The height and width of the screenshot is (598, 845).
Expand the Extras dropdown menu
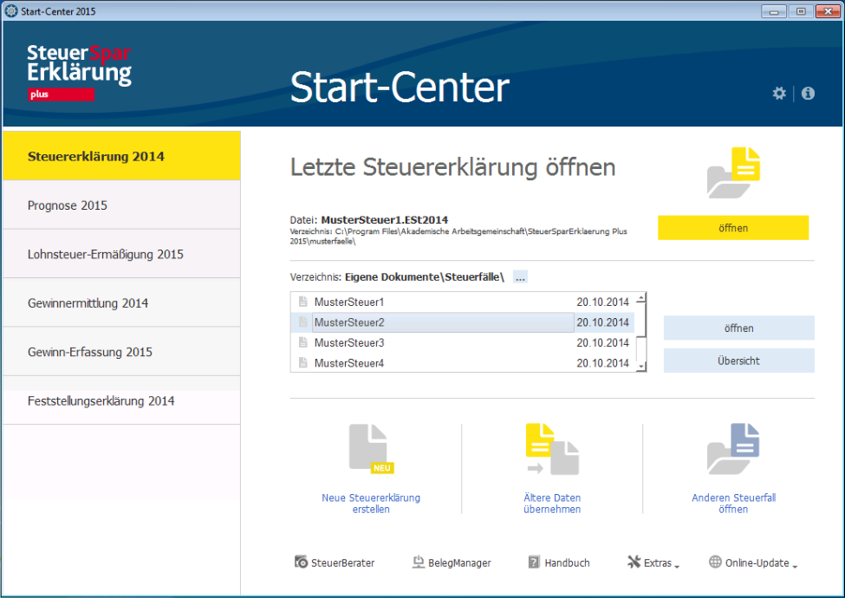653,562
